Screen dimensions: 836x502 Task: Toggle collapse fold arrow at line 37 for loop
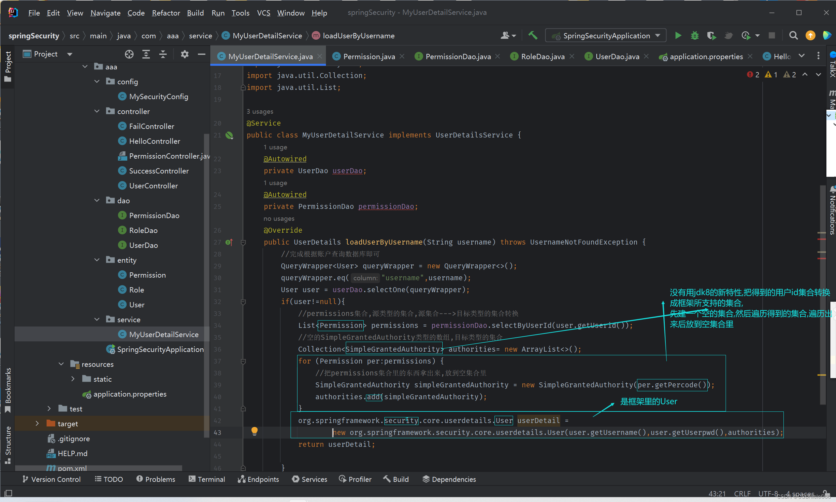pyautogui.click(x=243, y=361)
